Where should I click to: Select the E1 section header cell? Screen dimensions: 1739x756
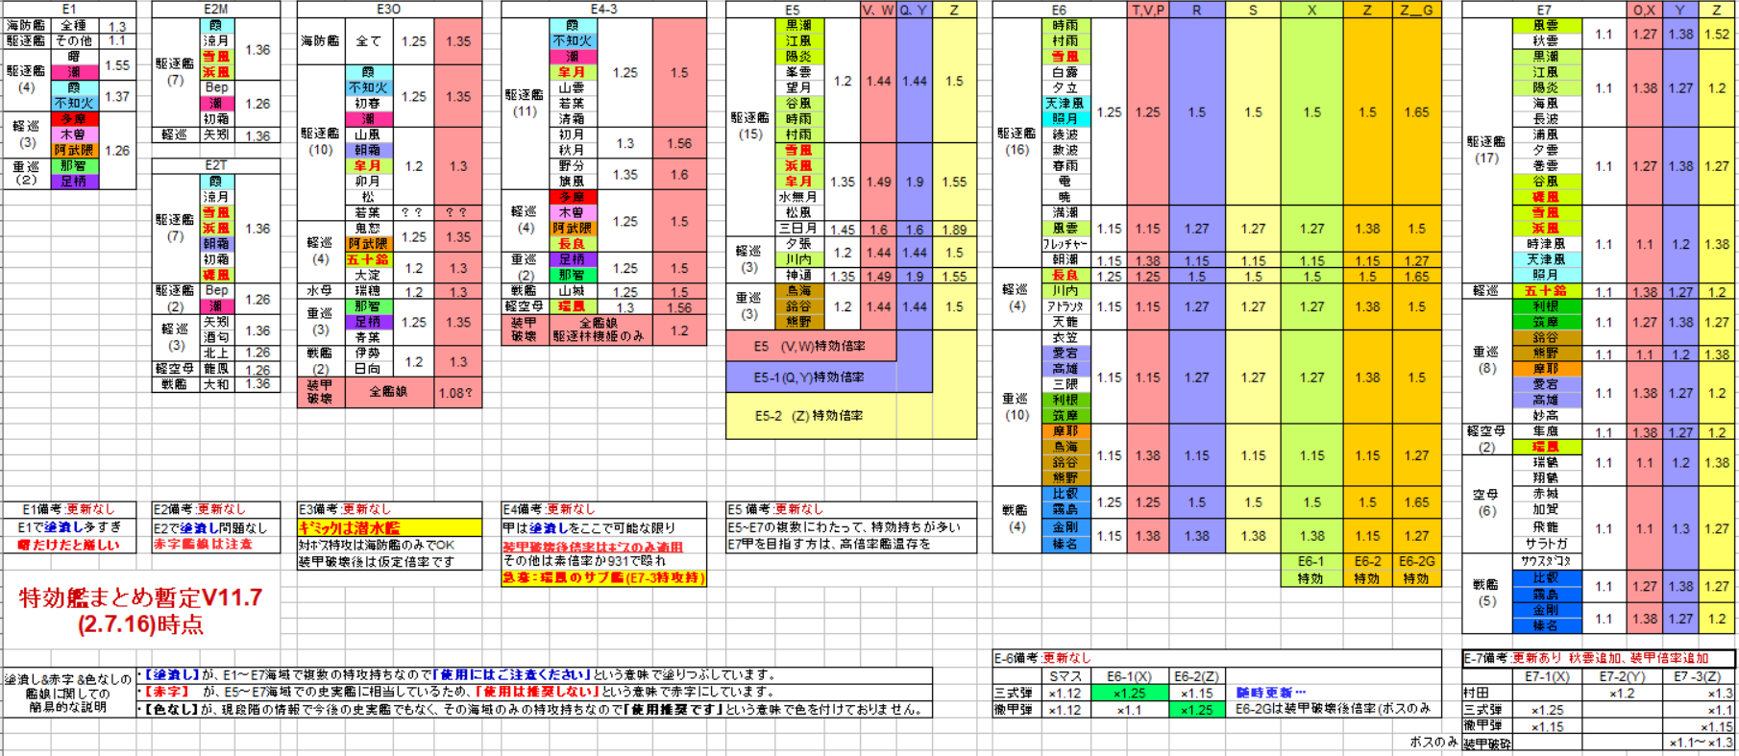69,9
